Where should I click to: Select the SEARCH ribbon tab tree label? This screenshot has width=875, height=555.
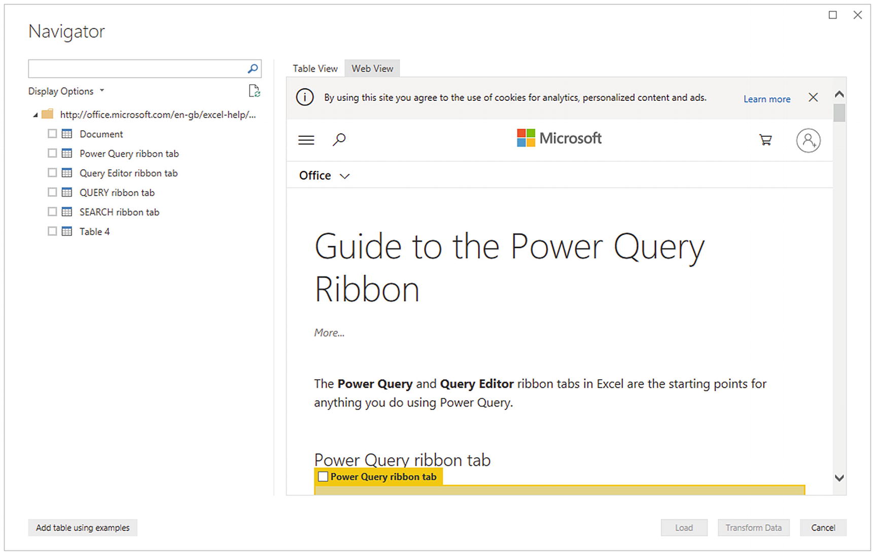coord(119,212)
